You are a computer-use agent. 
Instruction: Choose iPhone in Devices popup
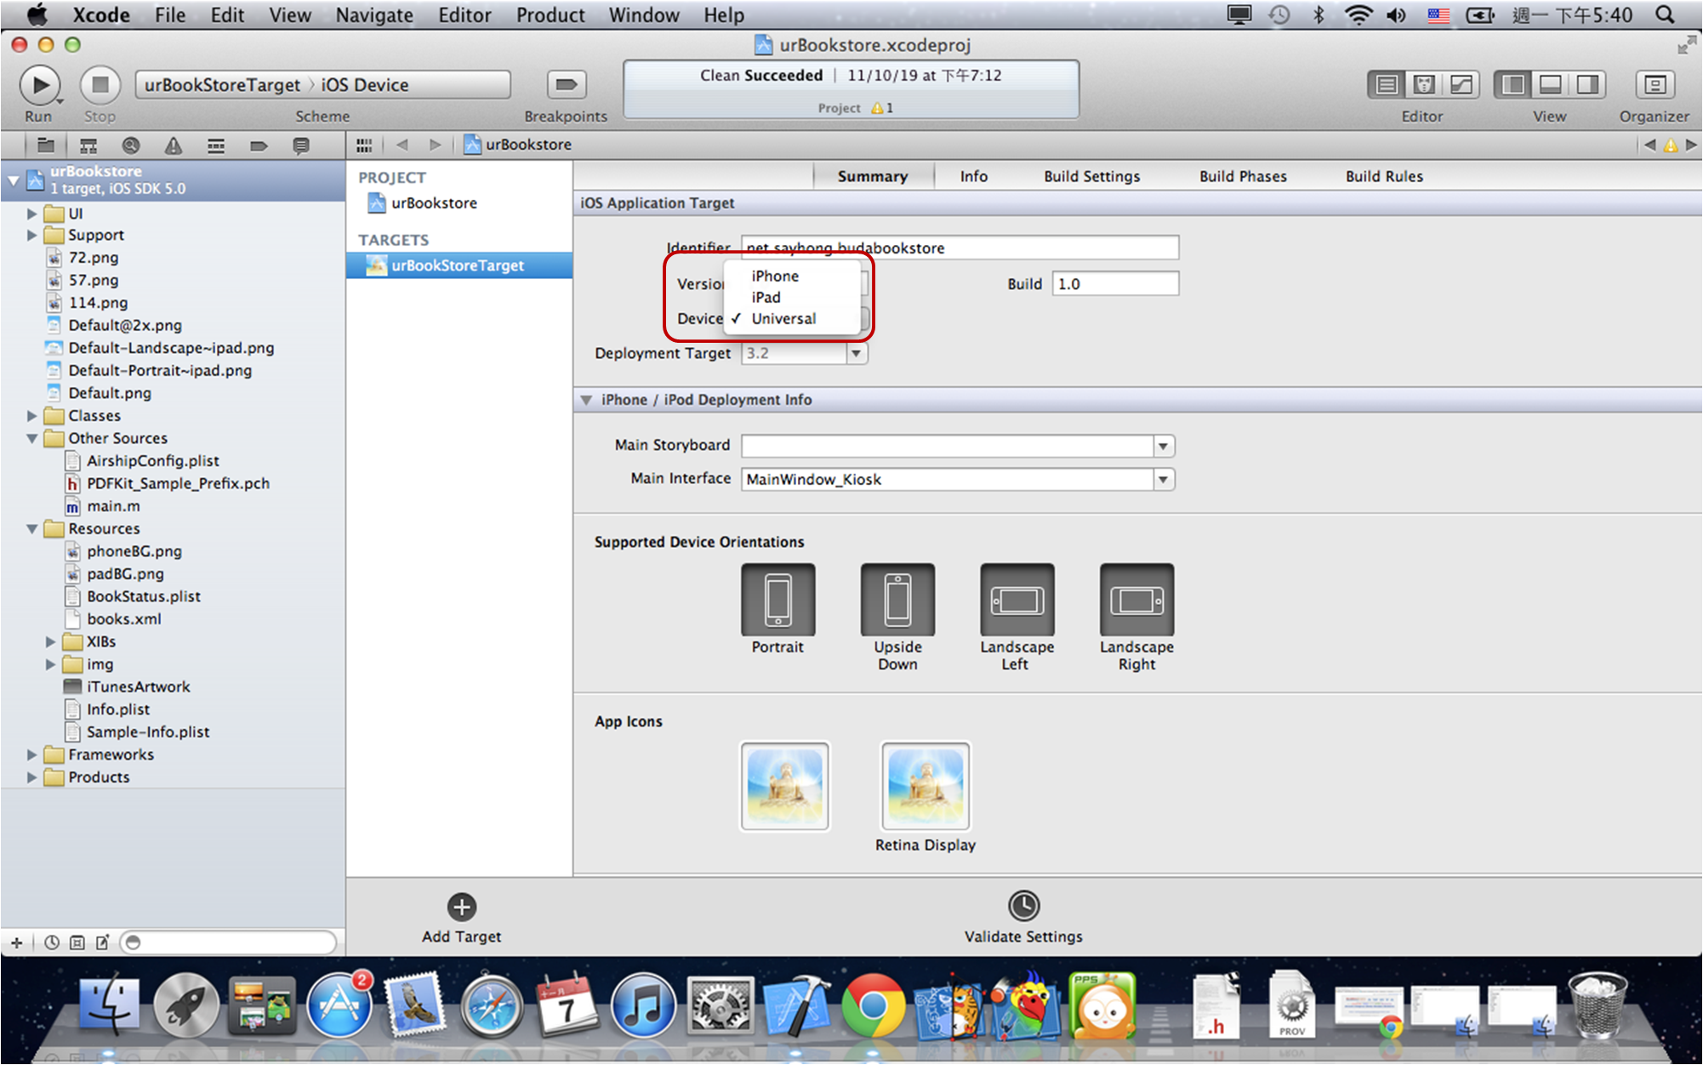792,276
